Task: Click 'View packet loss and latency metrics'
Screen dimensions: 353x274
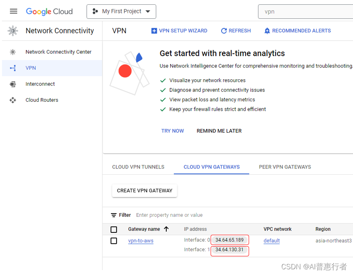Action: [x=212, y=100]
